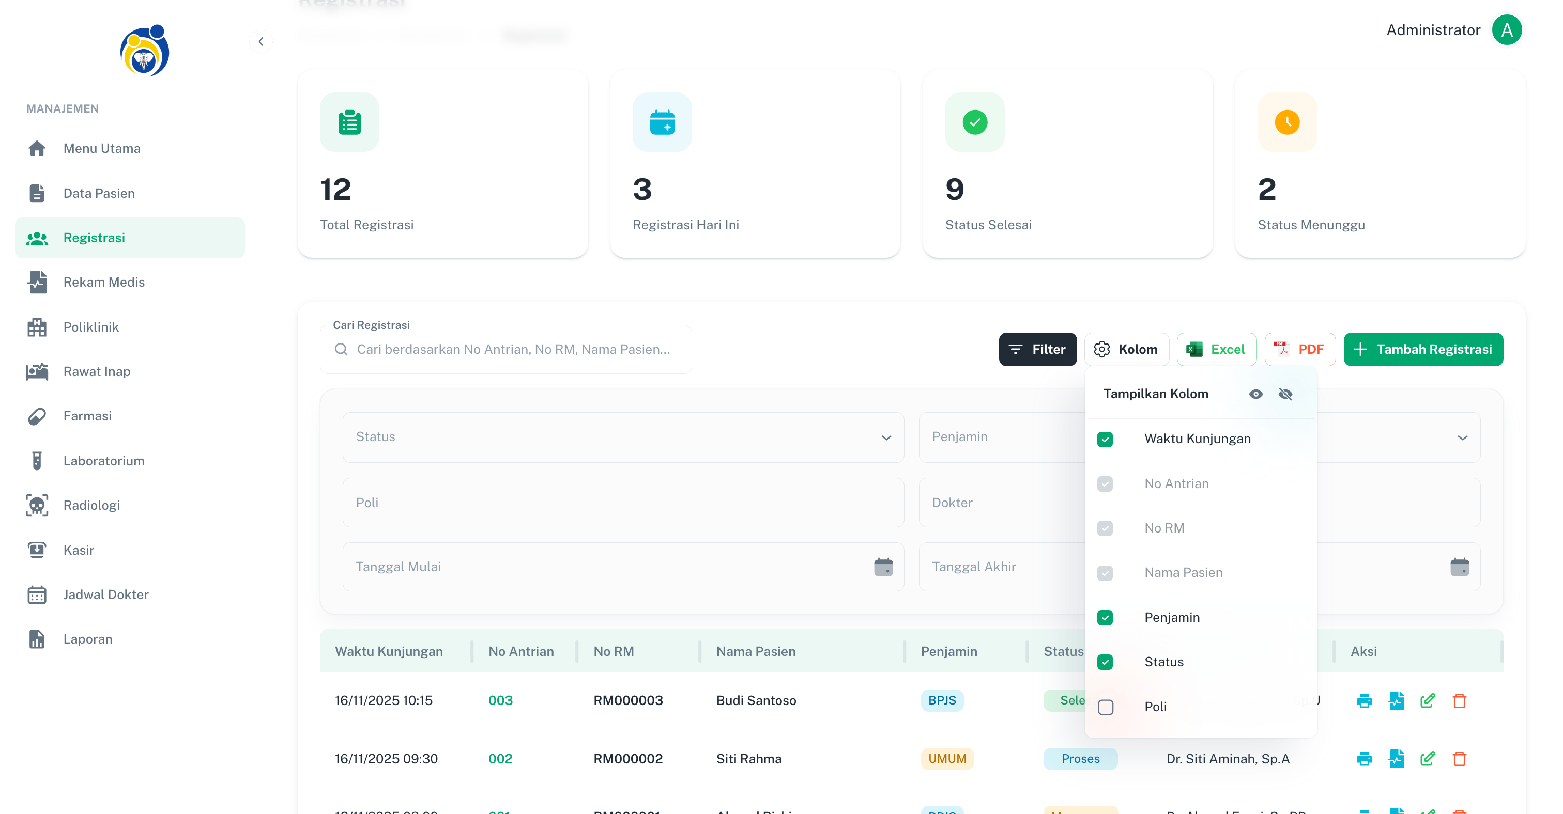The image size is (1563, 814).
Task: Open the Penjamin filter dropdown
Action: [x=1462, y=437]
